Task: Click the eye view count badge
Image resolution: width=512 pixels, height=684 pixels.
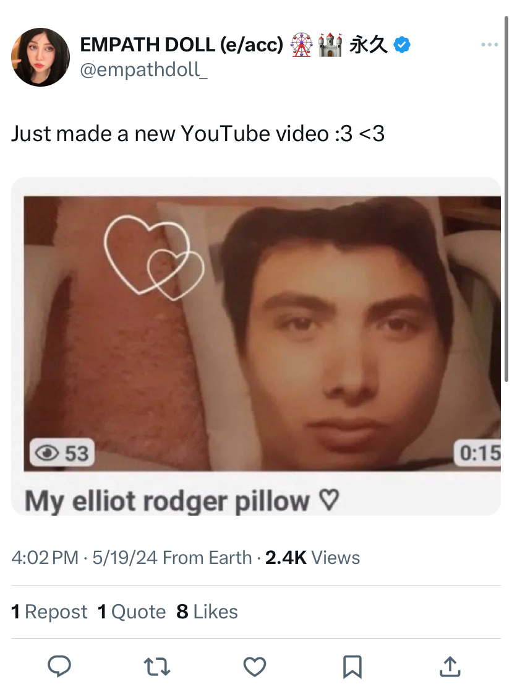Action: click(x=62, y=452)
